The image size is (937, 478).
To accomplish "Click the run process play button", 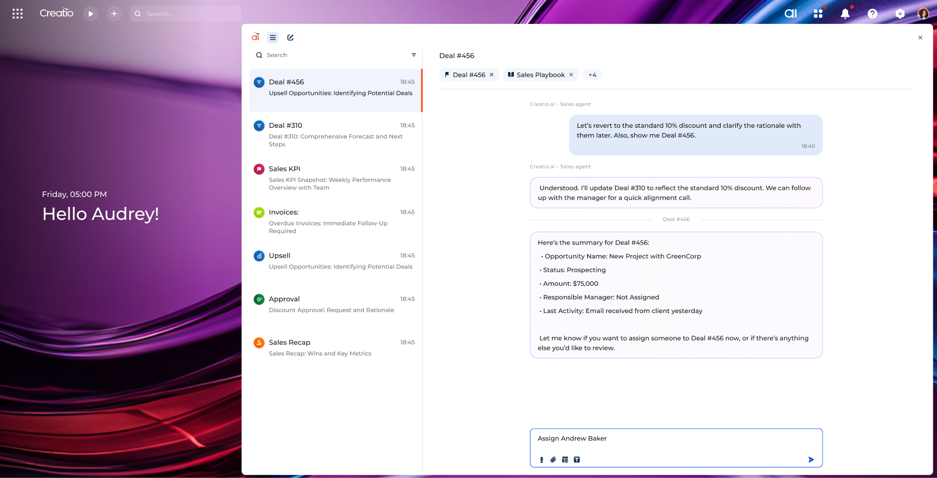I will [91, 13].
